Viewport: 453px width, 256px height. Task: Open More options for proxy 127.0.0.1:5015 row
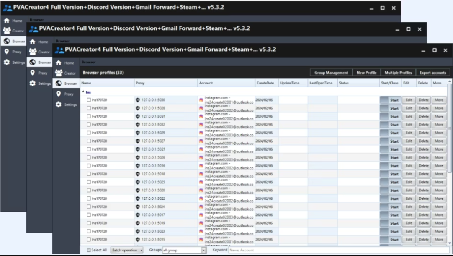tap(439, 240)
